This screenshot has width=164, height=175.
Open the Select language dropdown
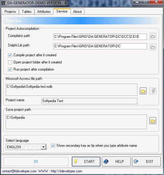point(44,147)
